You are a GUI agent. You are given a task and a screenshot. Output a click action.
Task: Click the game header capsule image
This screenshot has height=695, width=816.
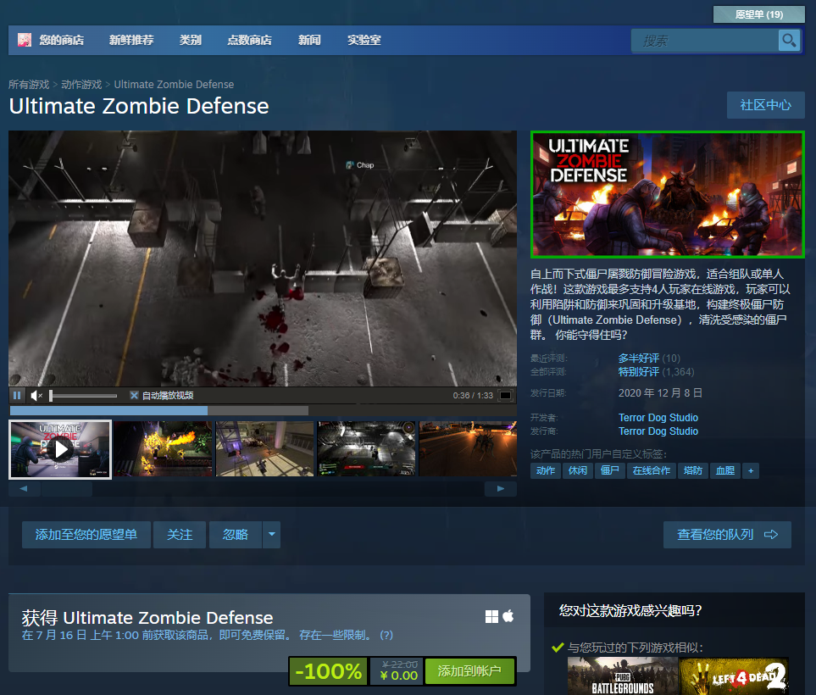[x=668, y=195]
